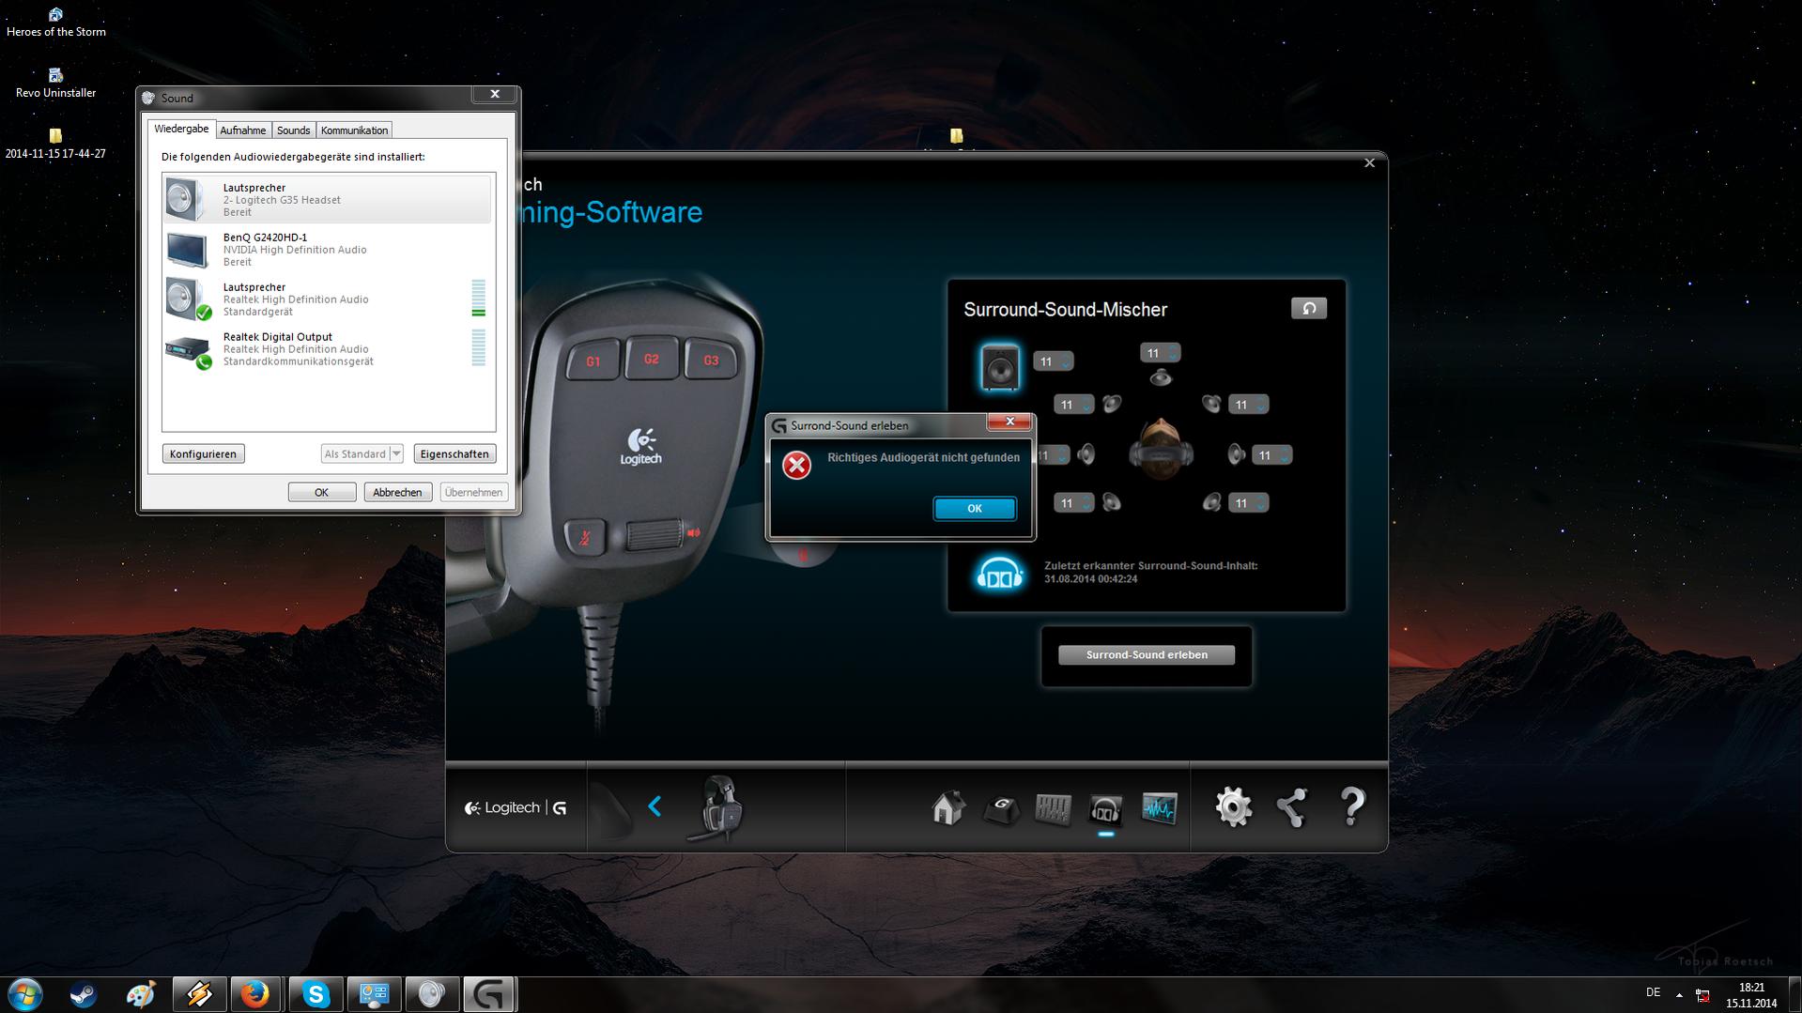Open Firefox from the taskbar

[255, 994]
